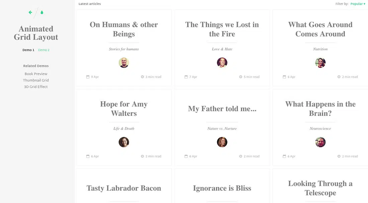The height and width of the screenshot is (203, 368).
Task: Open the Popular filter dropdown
Action: point(358,4)
